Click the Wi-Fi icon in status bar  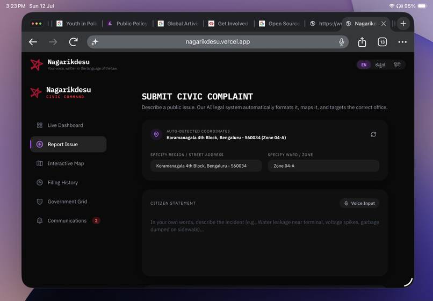[392, 6]
